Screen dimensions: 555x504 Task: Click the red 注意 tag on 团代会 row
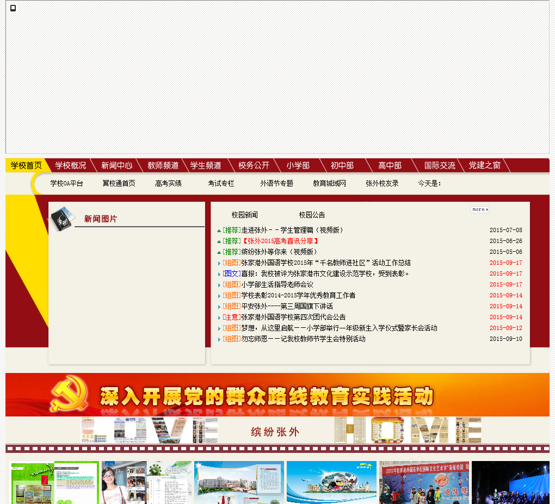(232, 318)
